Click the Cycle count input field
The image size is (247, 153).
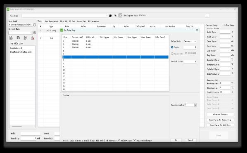click(x=190, y=47)
